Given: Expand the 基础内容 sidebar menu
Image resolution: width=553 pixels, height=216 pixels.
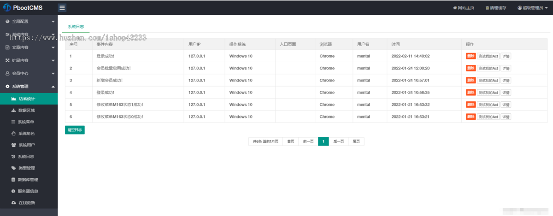Looking at the screenshot, I should click(29, 34).
